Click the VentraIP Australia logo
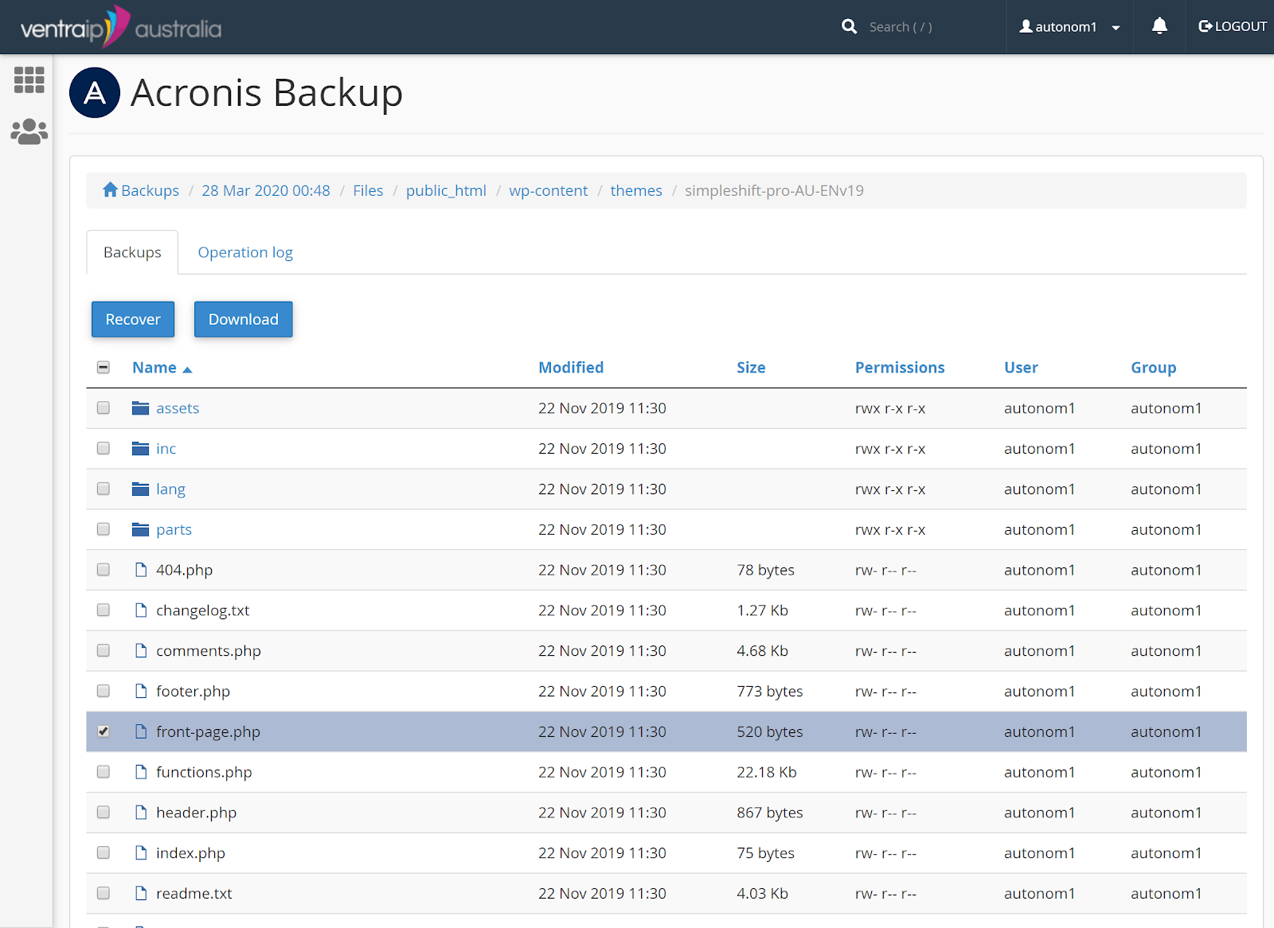 pos(121,27)
